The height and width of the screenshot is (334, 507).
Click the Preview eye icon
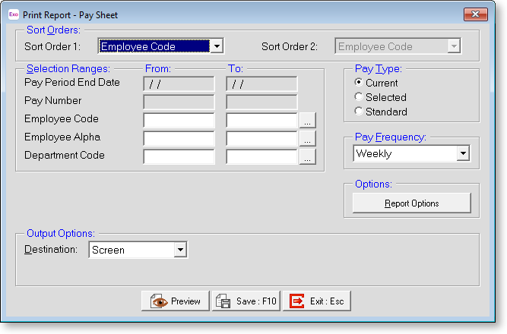click(x=159, y=301)
